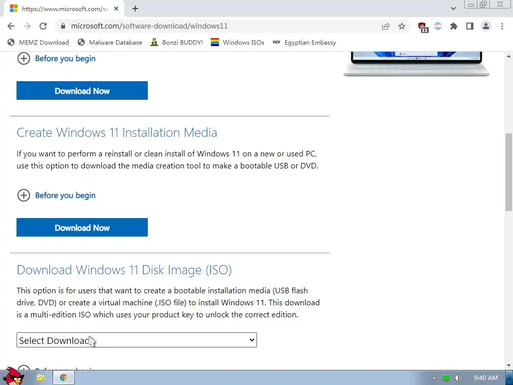Click the padlock site info icon

pos(63,26)
